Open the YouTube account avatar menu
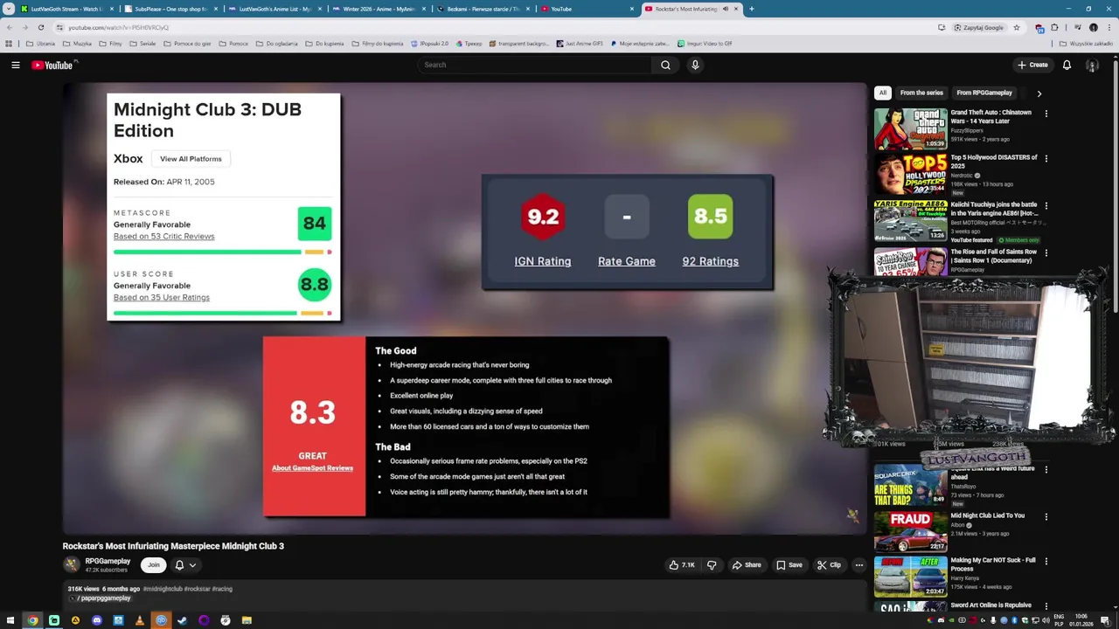1119x629 pixels. click(x=1092, y=65)
